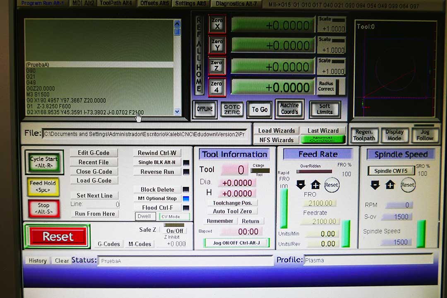Raise feed rate override with up arrow

coord(315,184)
